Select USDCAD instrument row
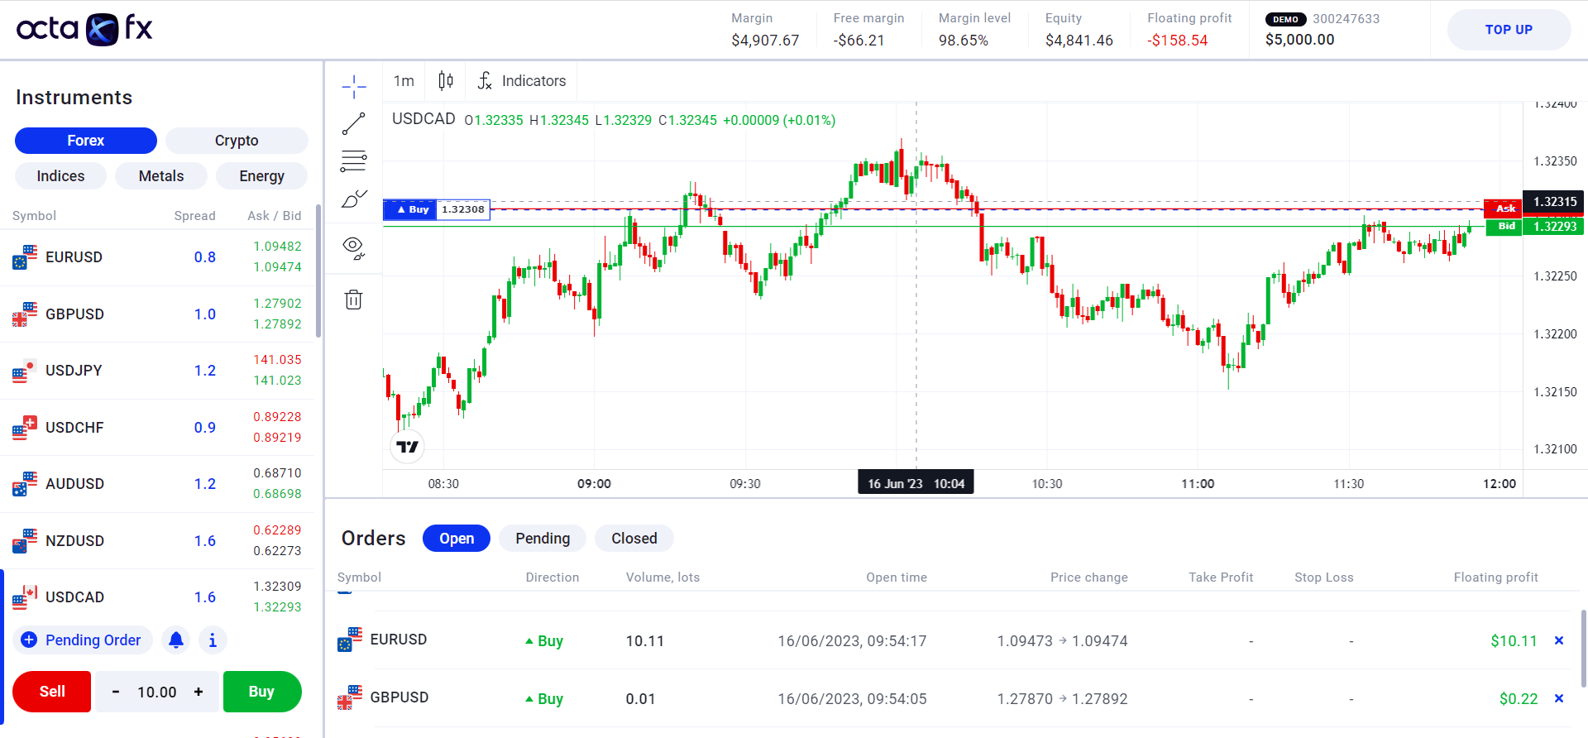 (157, 597)
